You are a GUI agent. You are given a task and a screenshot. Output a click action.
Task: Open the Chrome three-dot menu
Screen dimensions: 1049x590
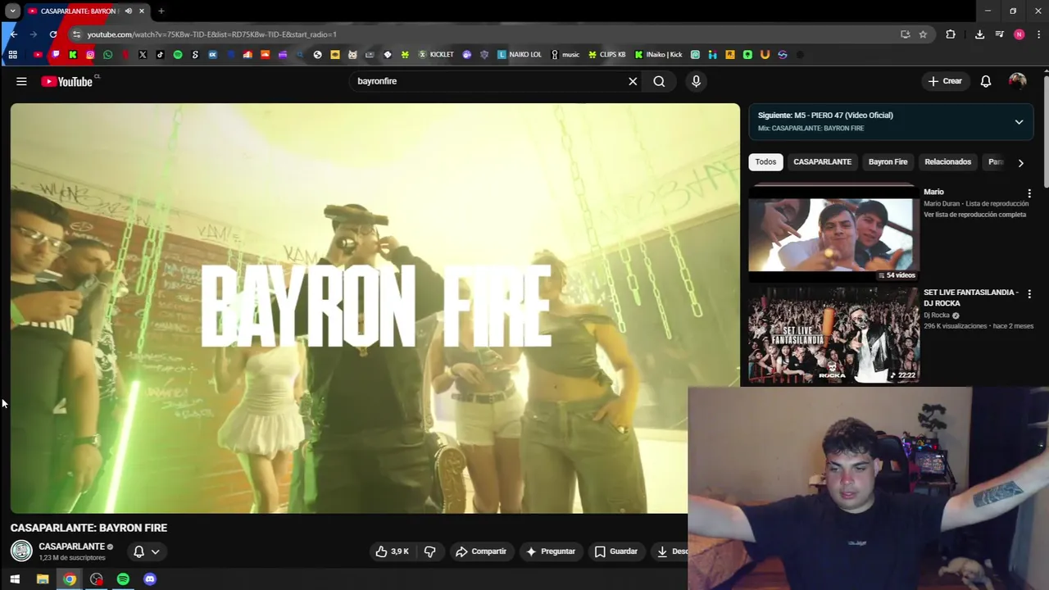point(1039,34)
